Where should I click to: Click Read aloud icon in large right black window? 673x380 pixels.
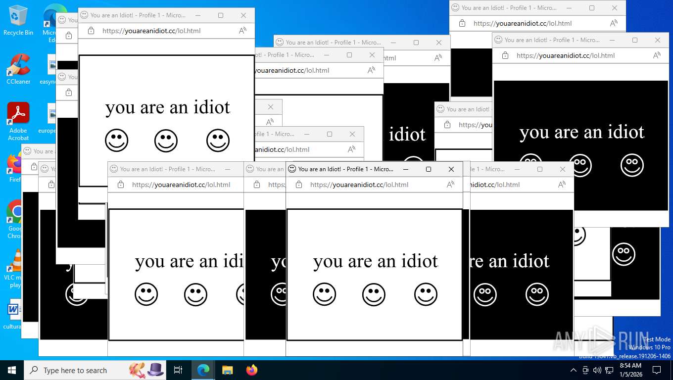pos(657,55)
